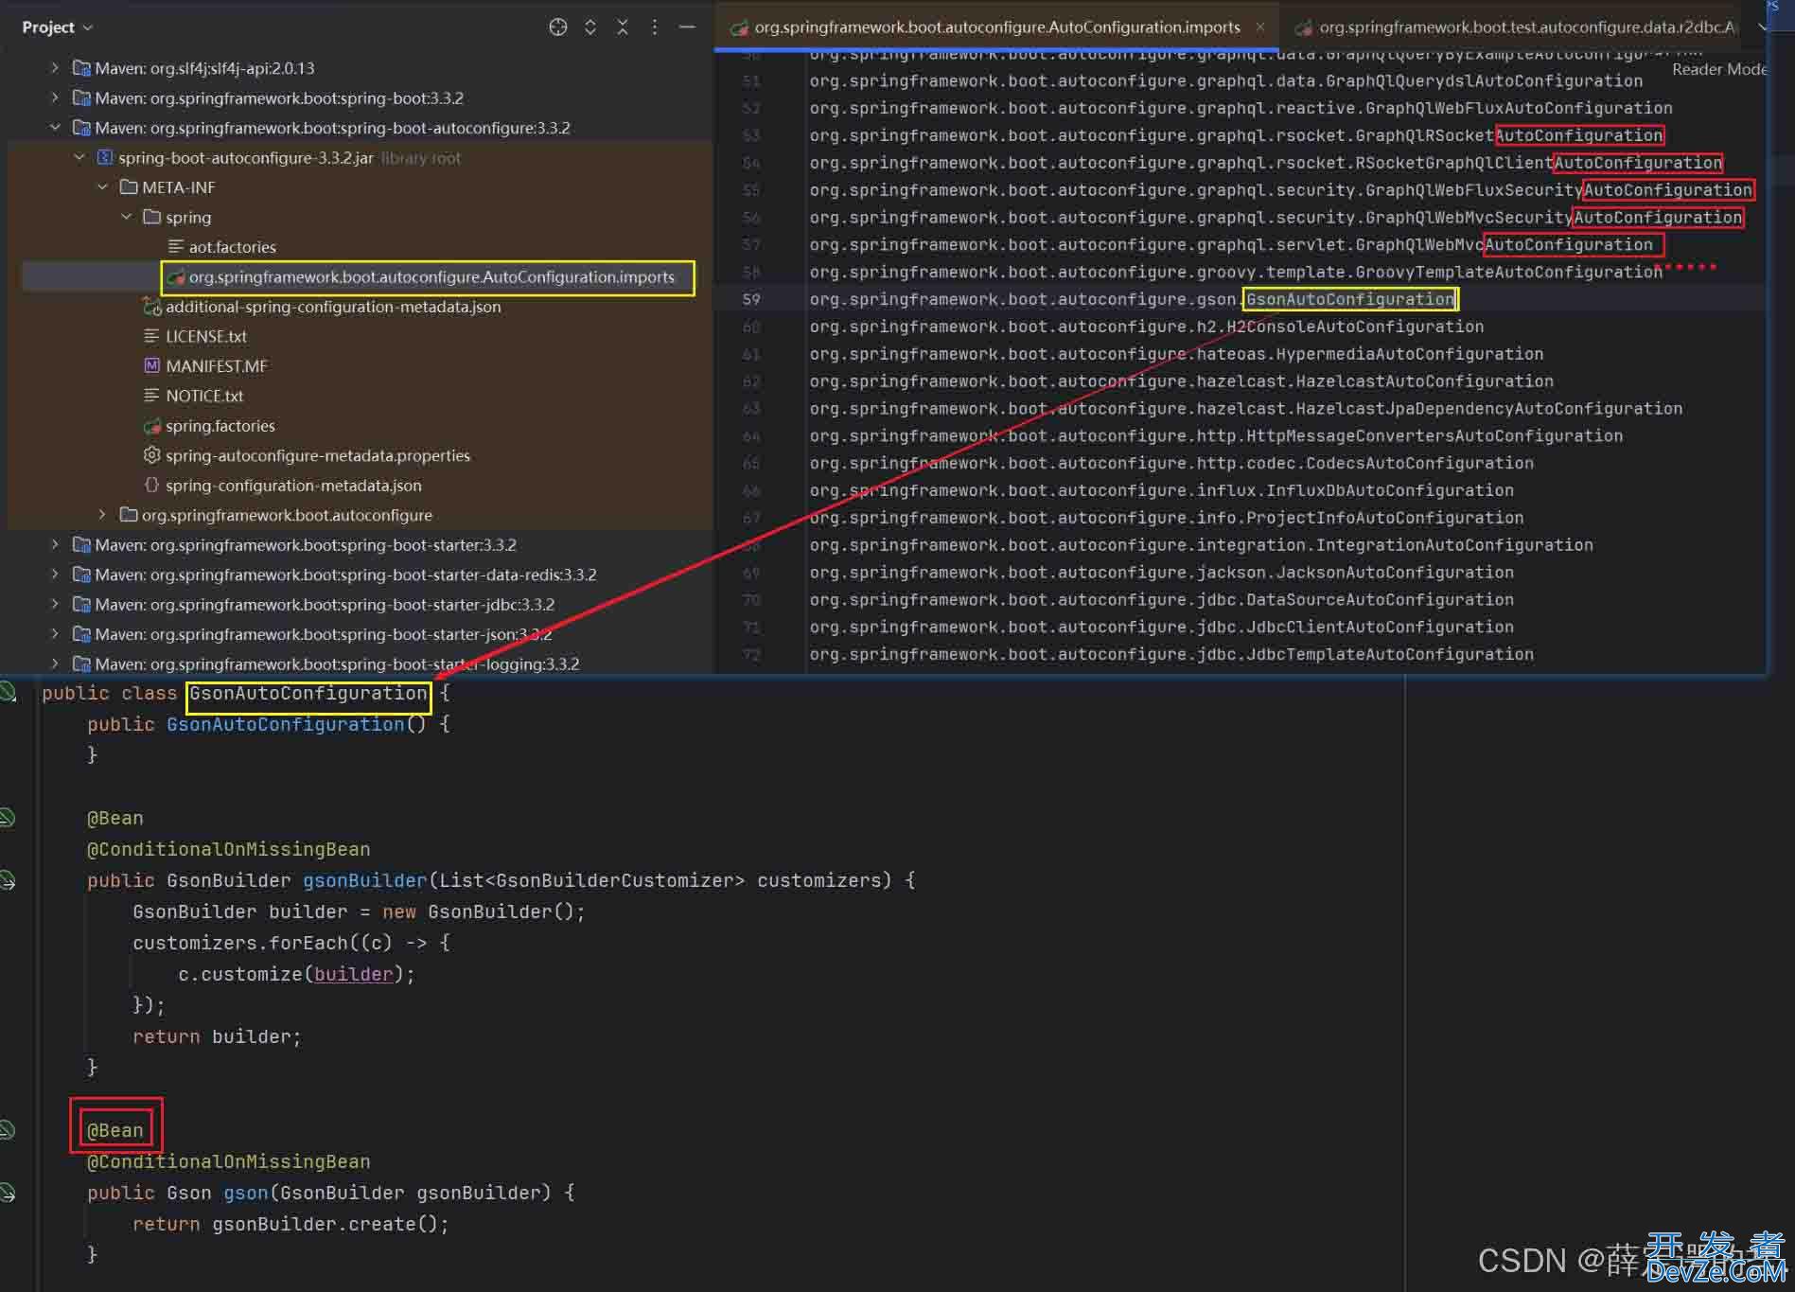Click InfluxDbAutoConfiguration entry in imports file
This screenshot has width=1795, height=1292.
click(1390, 490)
